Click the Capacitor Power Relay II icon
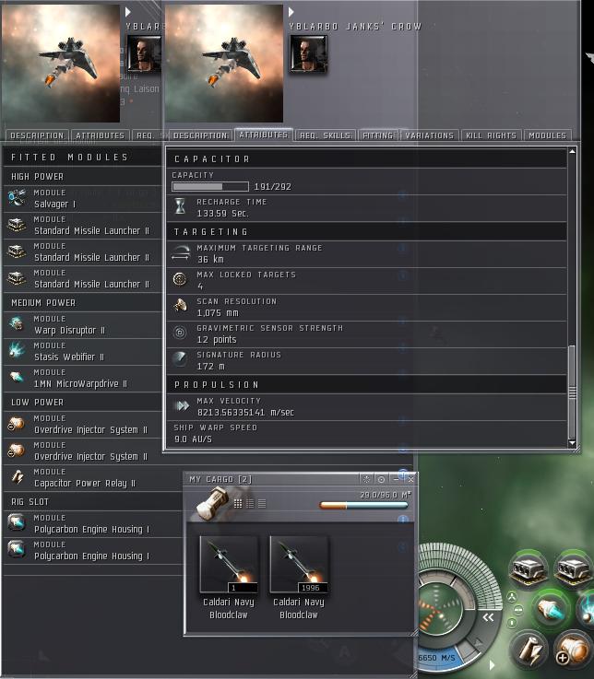594x679 pixels. (x=17, y=477)
